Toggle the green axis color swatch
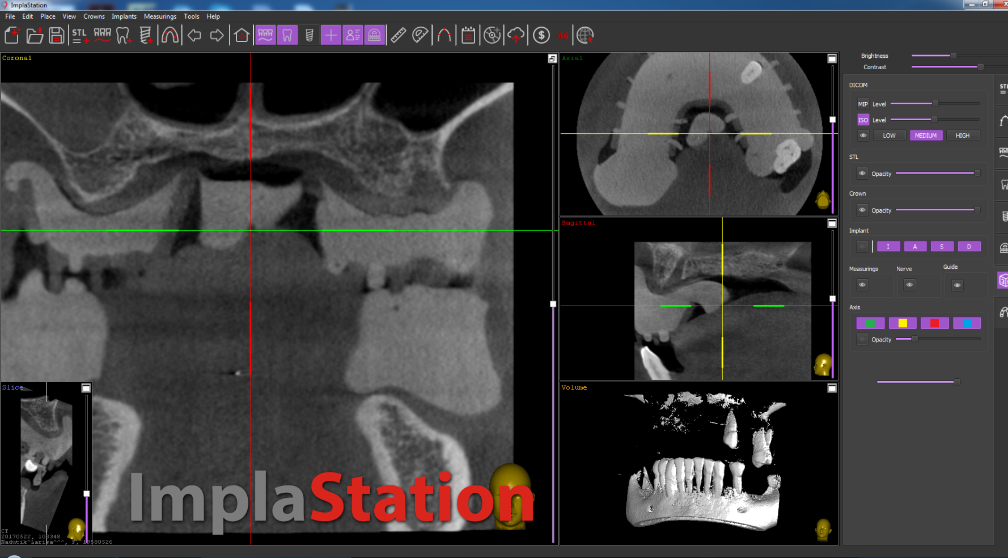Viewport: 1008px width, 558px height. pyautogui.click(x=870, y=323)
